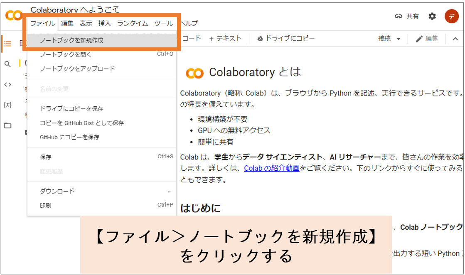The width and height of the screenshot is (465, 275).
Task: Open the variable inspector {x} panel
Action: coord(7,105)
